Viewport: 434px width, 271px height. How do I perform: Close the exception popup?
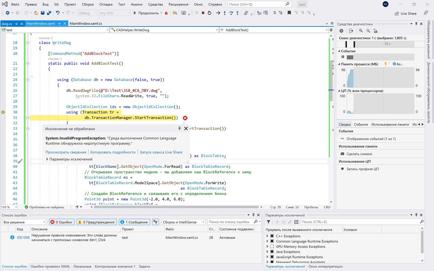coord(186,128)
